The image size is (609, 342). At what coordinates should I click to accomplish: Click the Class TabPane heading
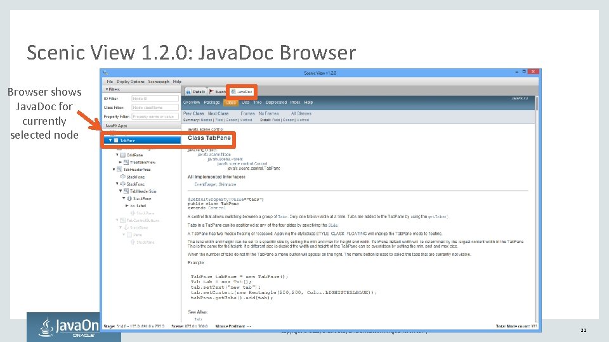[x=209, y=138]
